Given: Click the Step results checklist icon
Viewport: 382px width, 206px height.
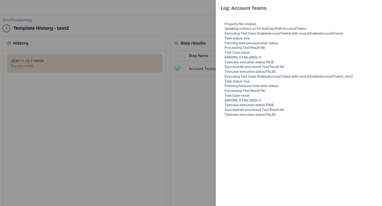Looking at the screenshot, I should (177, 43).
